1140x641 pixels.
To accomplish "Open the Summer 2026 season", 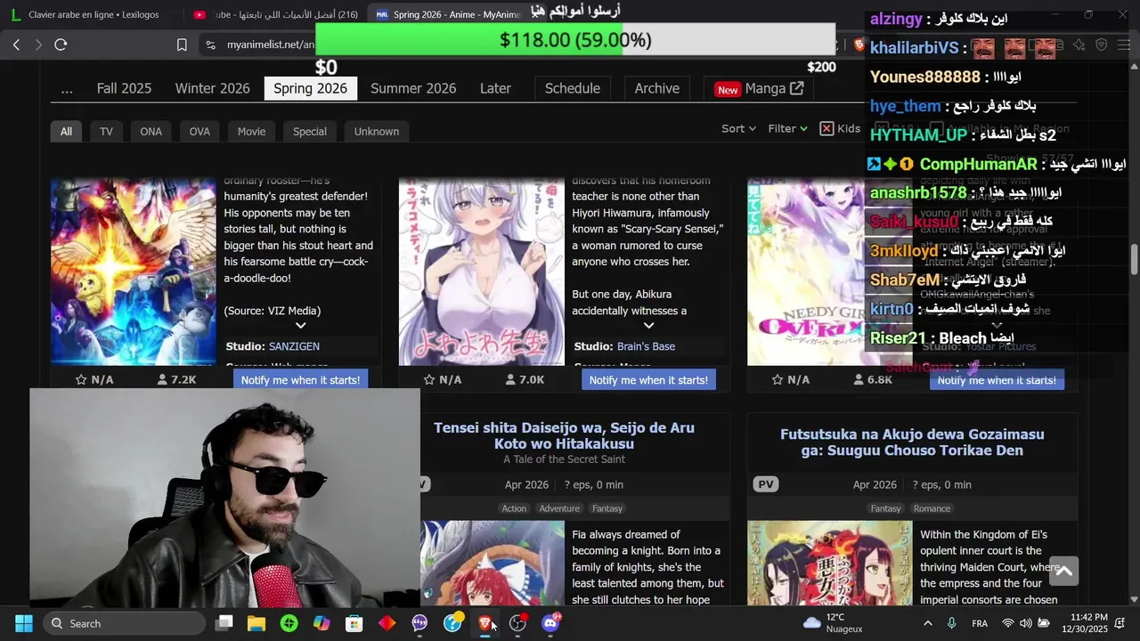I will pyautogui.click(x=413, y=88).
